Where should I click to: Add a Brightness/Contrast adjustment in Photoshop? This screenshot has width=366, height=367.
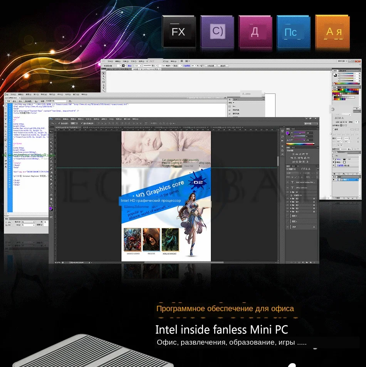[x=293, y=154]
